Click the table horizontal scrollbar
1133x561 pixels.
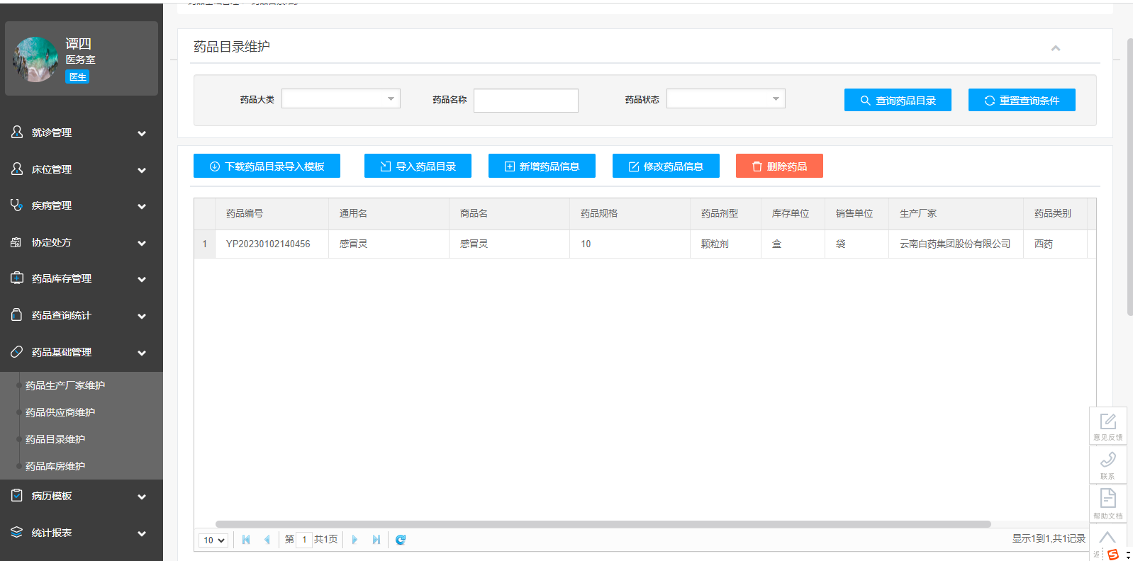point(603,524)
